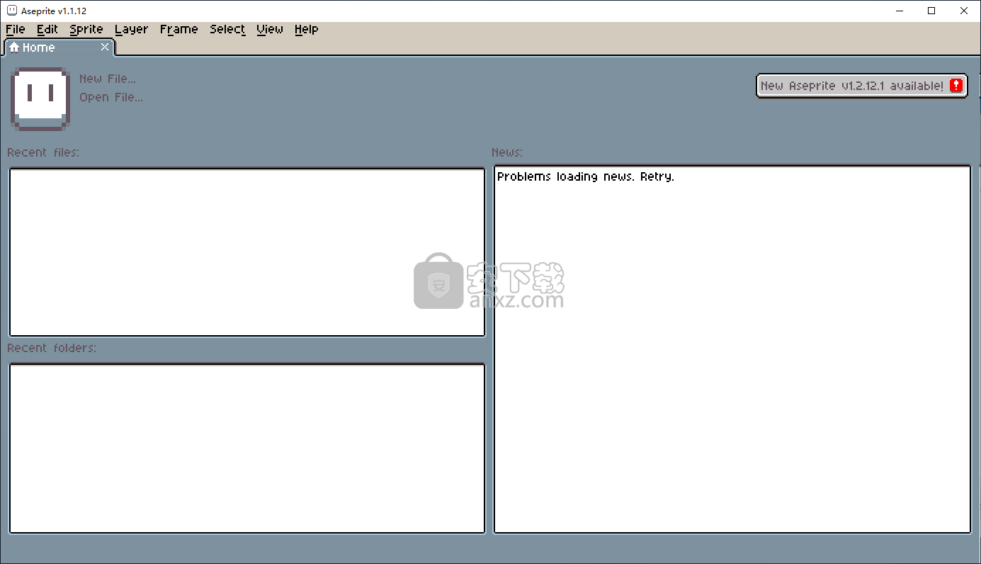Click the Open File... link
981x564 pixels.
point(111,97)
